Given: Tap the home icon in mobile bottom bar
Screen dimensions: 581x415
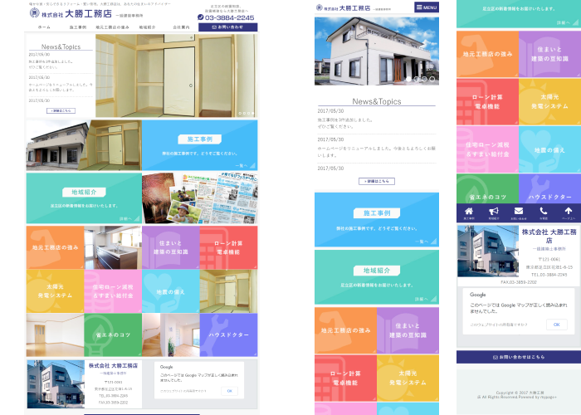Looking at the screenshot, I should pos(469,211).
